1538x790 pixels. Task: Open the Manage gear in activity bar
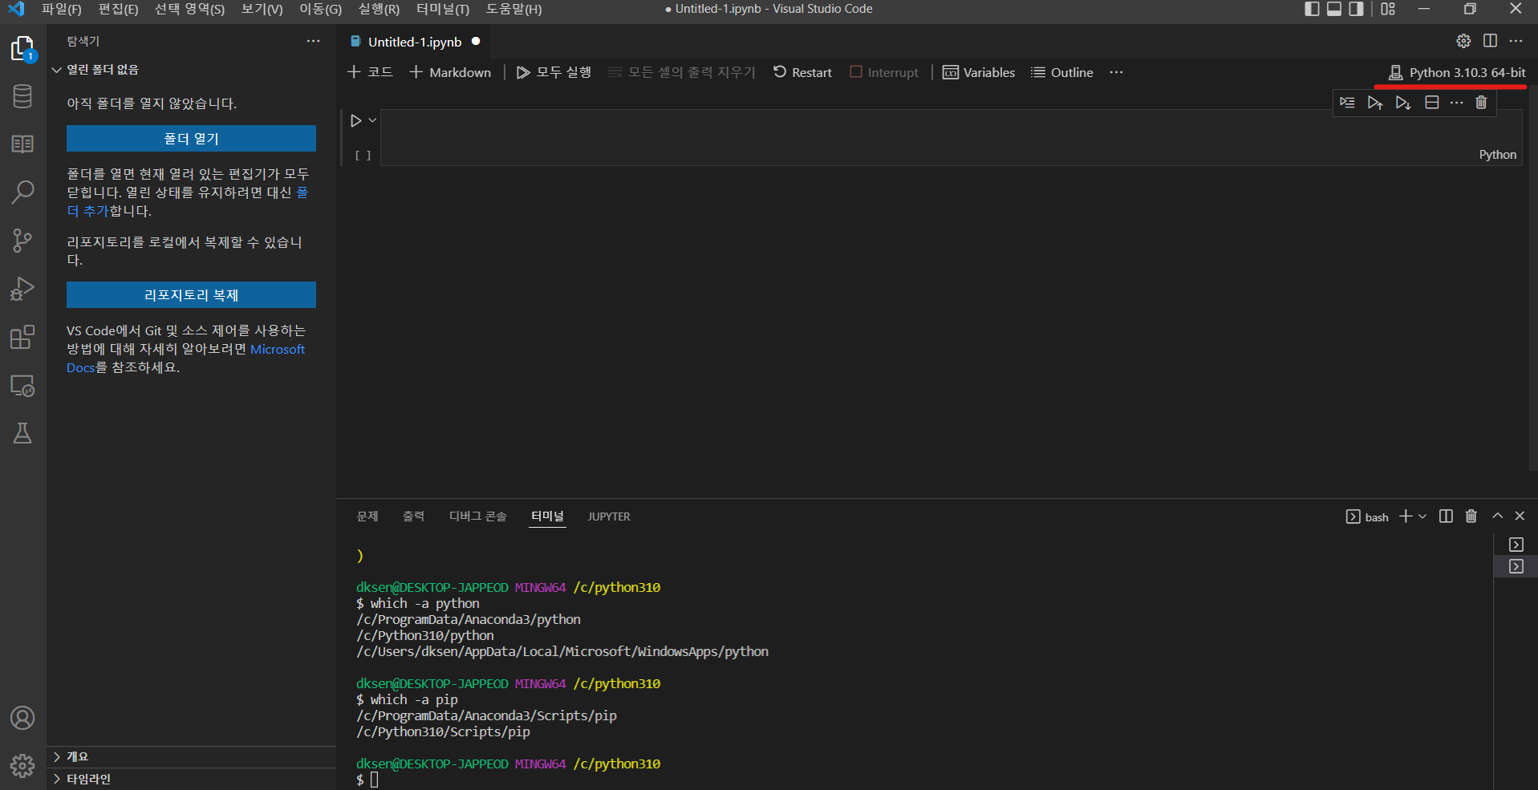coord(22,766)
